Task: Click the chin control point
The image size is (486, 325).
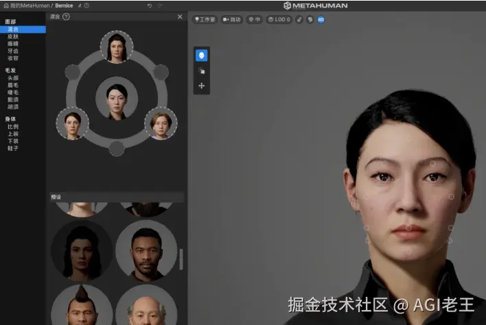Action: click(x=408, y=252)
